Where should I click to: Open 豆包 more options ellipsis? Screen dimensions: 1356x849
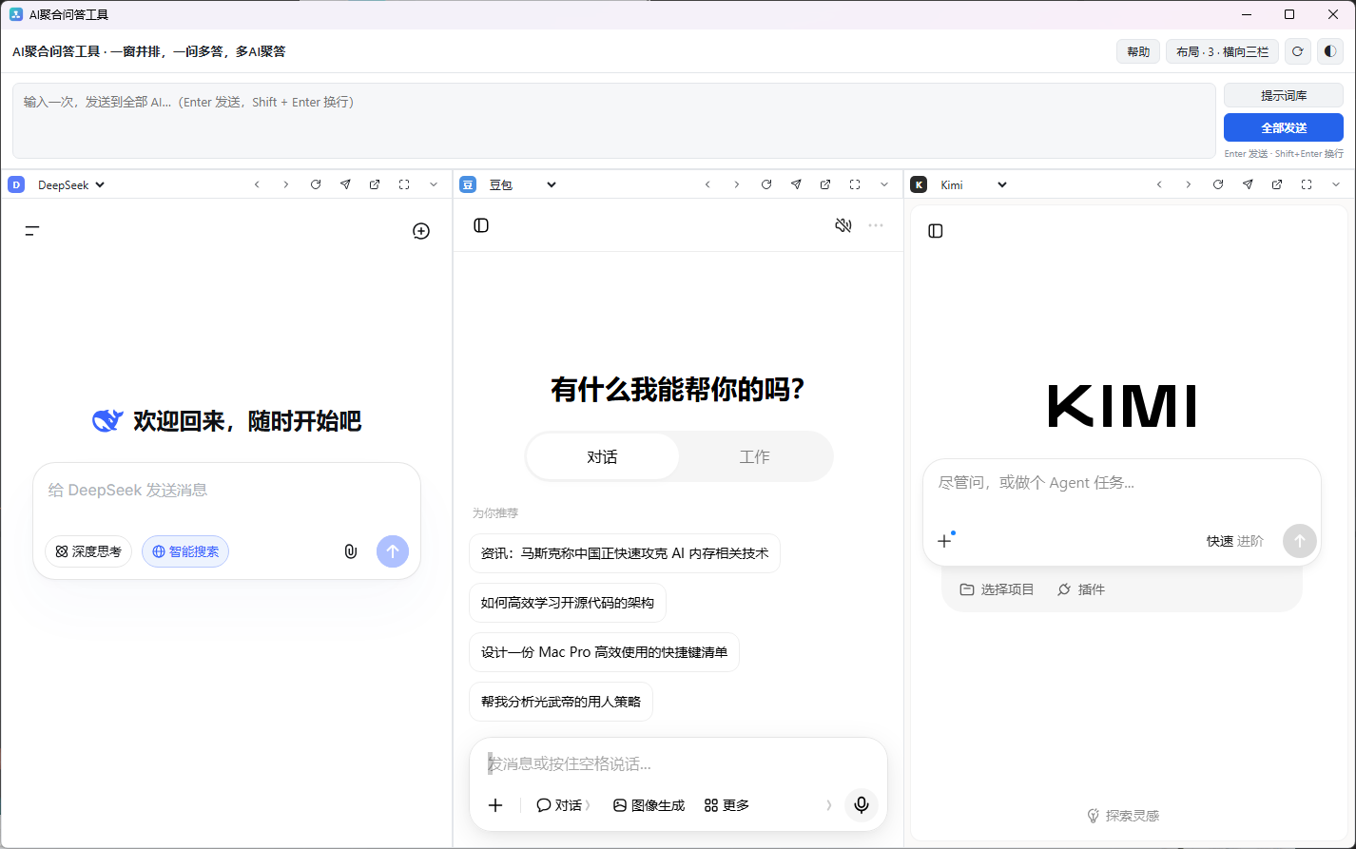coord(876,225)
